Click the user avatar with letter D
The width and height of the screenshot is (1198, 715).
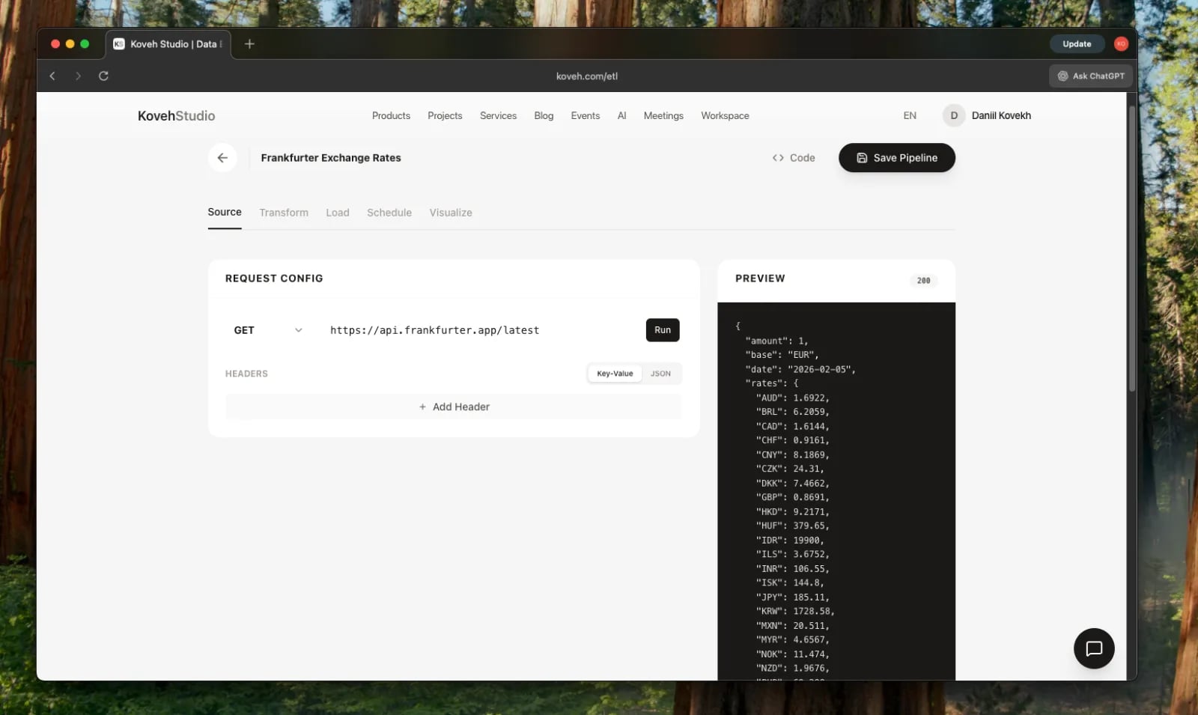(953, 115)
